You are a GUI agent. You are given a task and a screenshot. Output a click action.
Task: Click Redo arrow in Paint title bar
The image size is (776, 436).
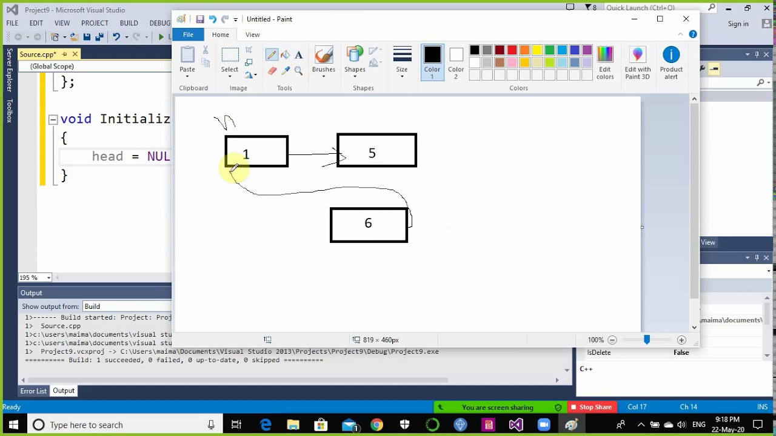point(225,19)
